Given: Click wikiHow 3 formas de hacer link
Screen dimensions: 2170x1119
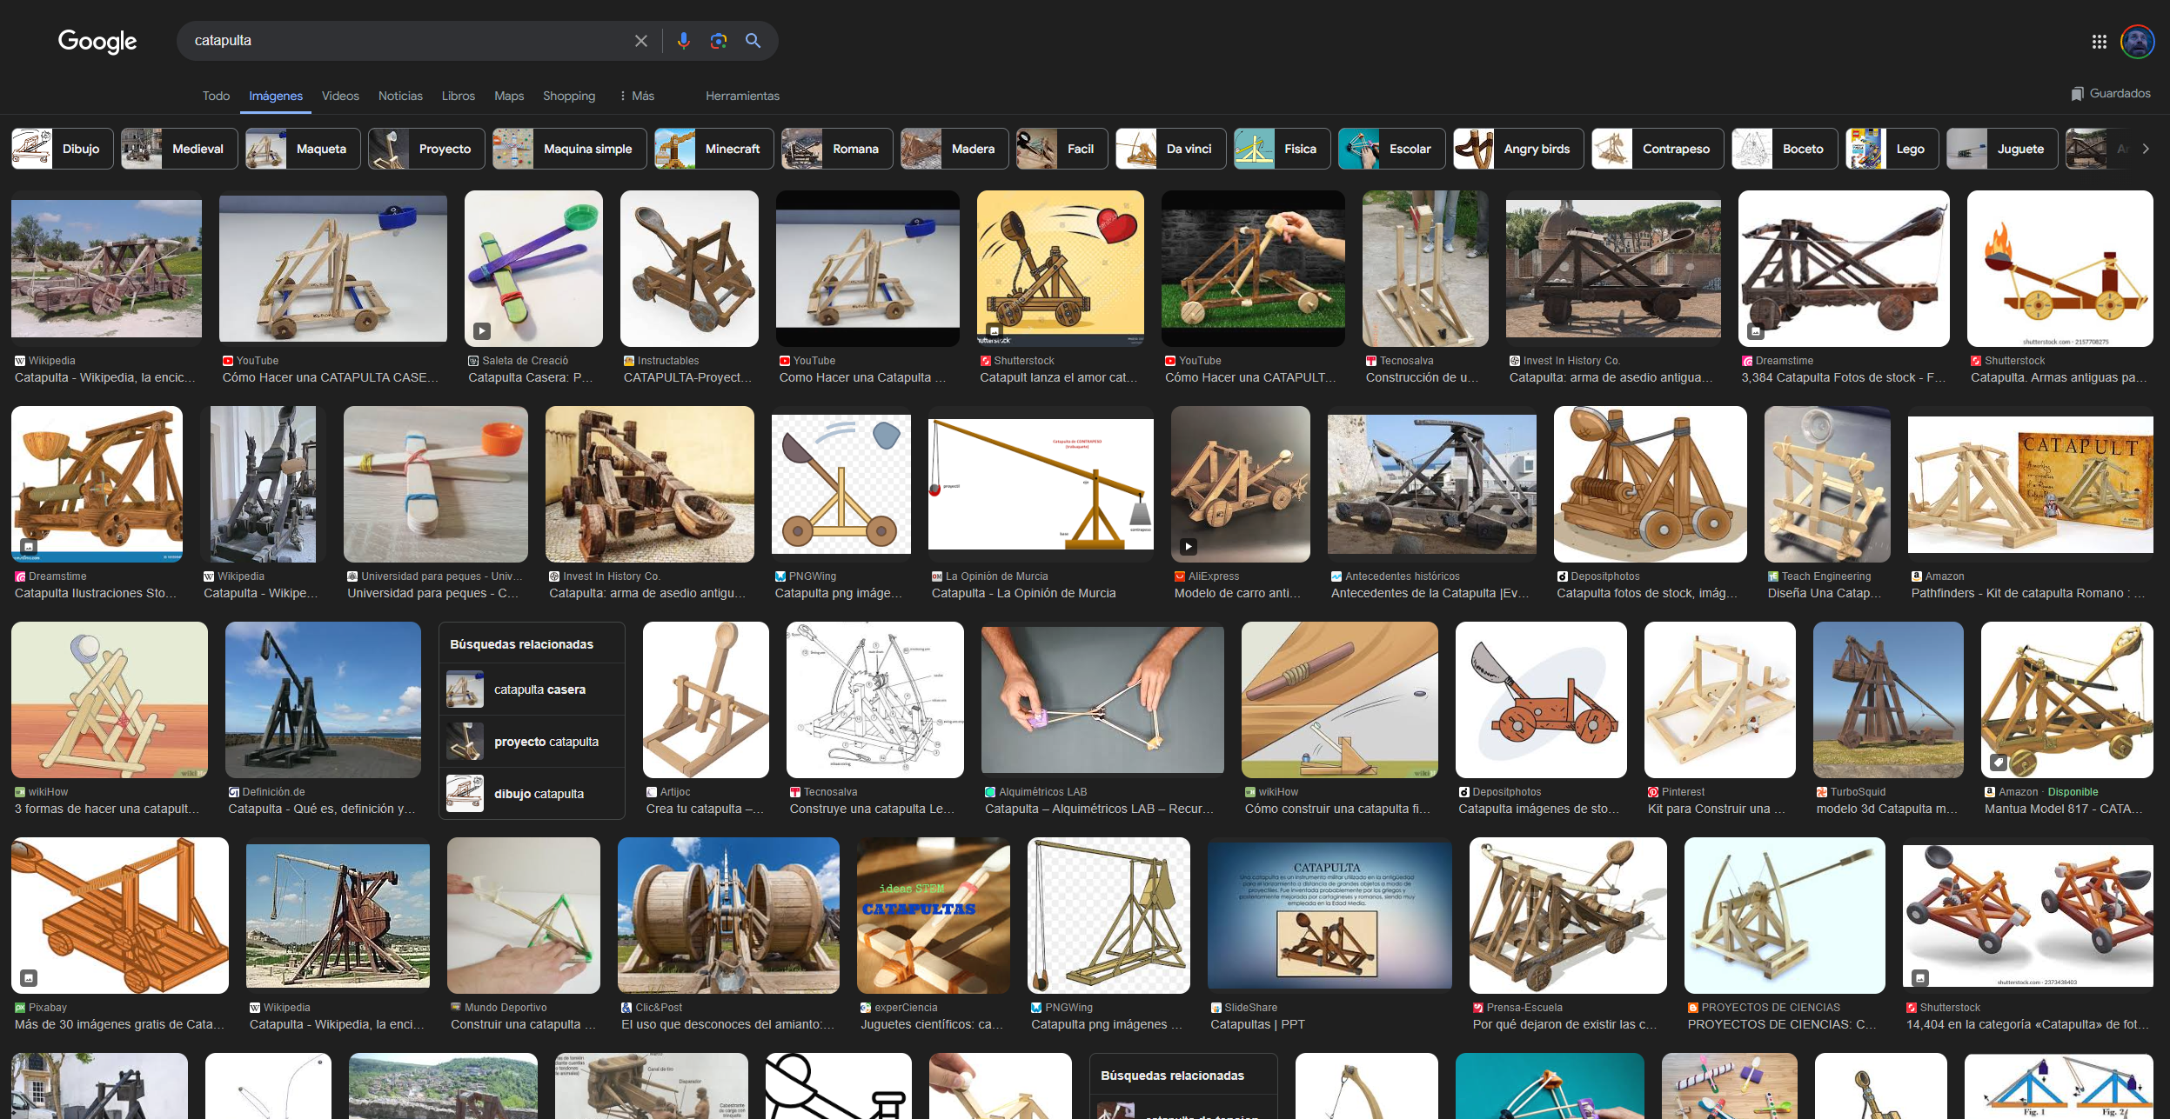Looking at the screenshot, I should click(x=106, y=809).
